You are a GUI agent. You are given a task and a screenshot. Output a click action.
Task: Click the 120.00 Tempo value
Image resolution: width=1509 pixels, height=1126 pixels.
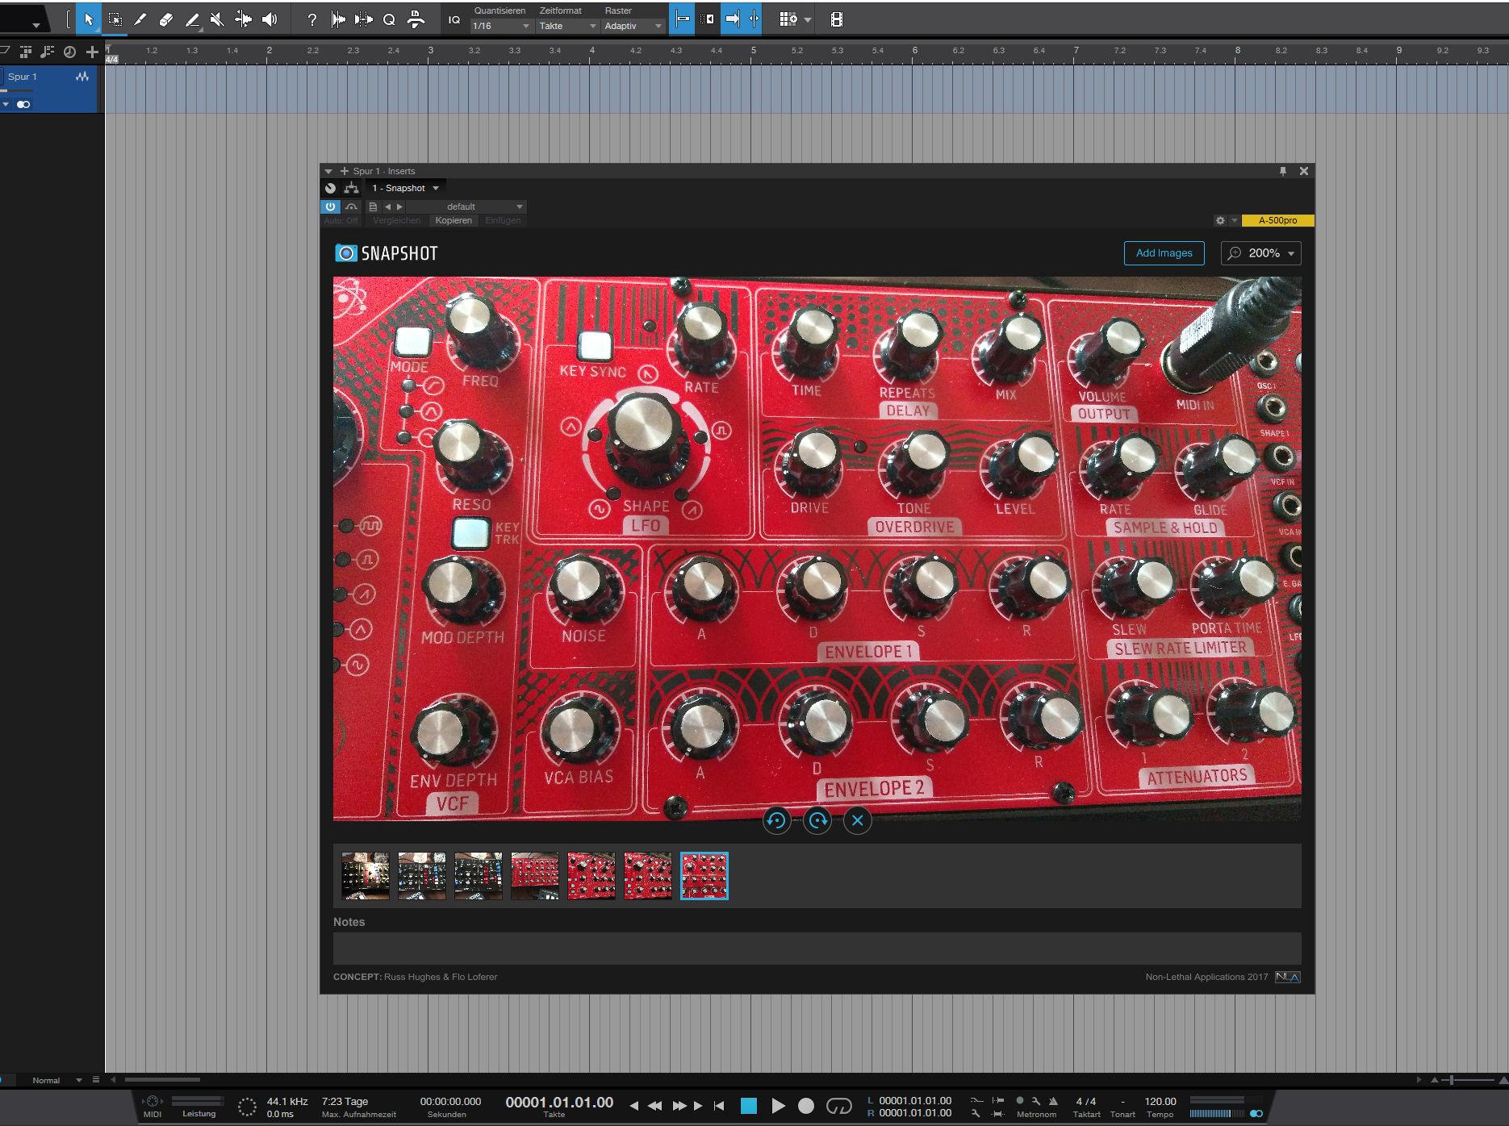coord(1160,1101)
